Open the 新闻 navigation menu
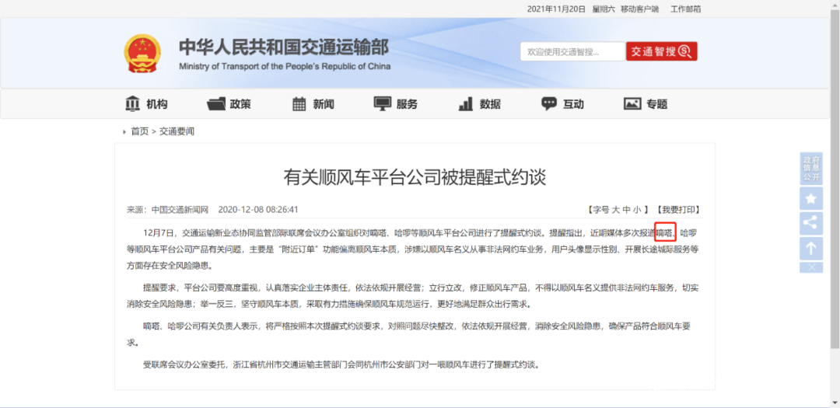 coord(313,104)
